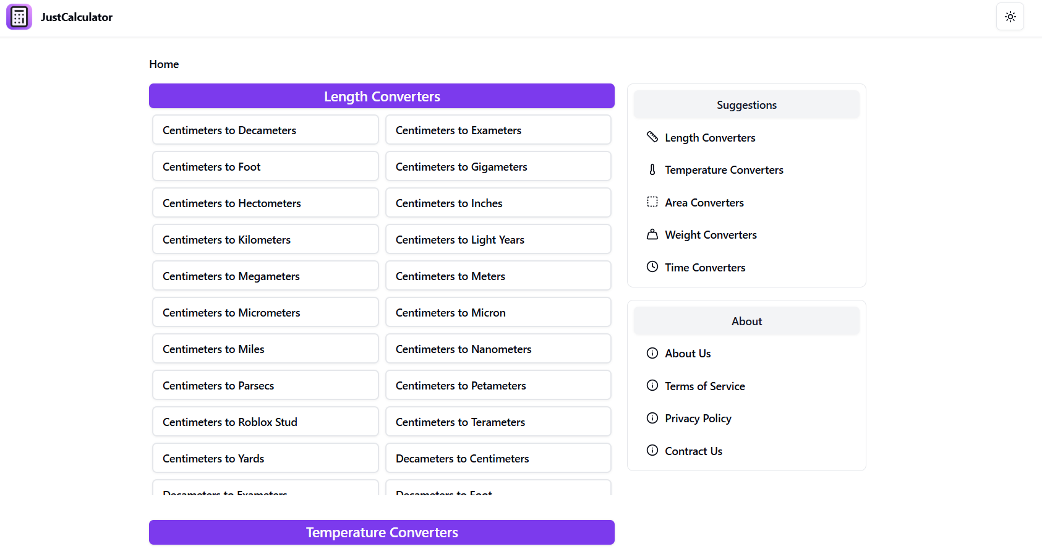Image resolution: width=1042 pixels, height=549 pixels.
Task: Click the clock icon for Time Converters
Action: (x=652, y=266)
